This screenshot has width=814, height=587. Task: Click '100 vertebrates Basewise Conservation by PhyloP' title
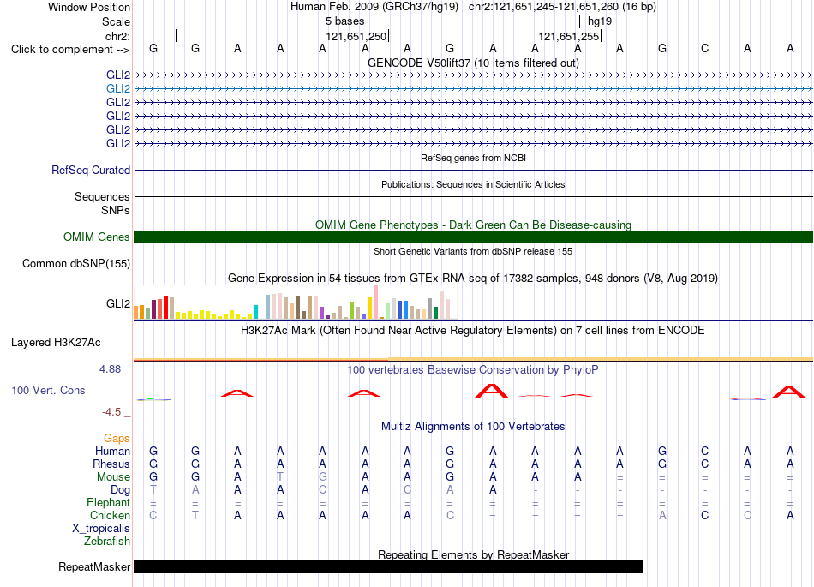coord(473,370)
